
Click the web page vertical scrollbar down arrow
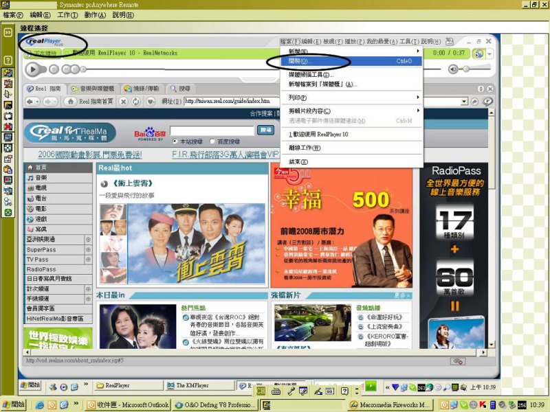(492, 345)
